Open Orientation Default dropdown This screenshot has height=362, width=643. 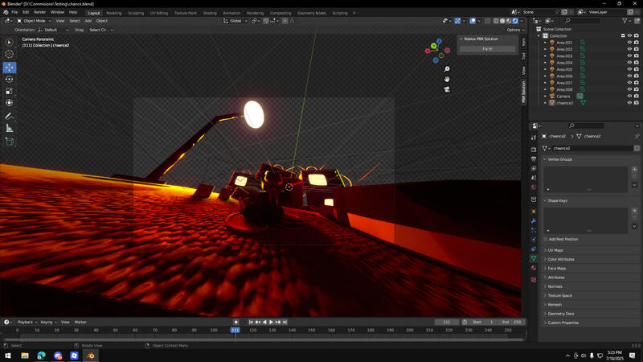54,30
